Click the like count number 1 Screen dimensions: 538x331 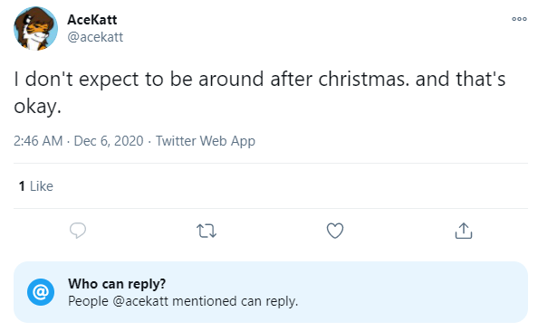point(22,186)
